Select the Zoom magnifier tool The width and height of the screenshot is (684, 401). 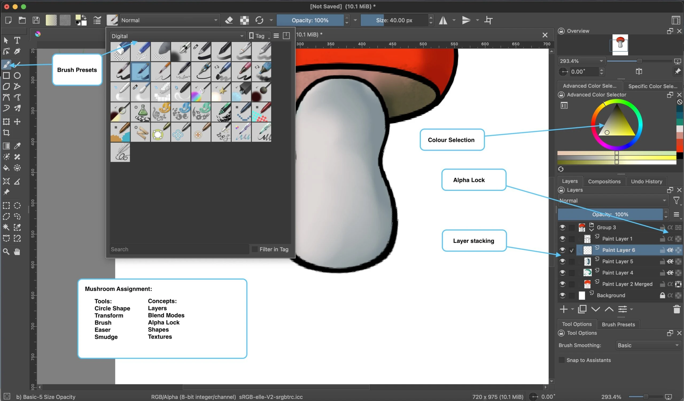pyautogui.click(x=6, y=252)
